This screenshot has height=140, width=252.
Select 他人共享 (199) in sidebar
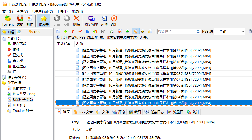[24, 94]
